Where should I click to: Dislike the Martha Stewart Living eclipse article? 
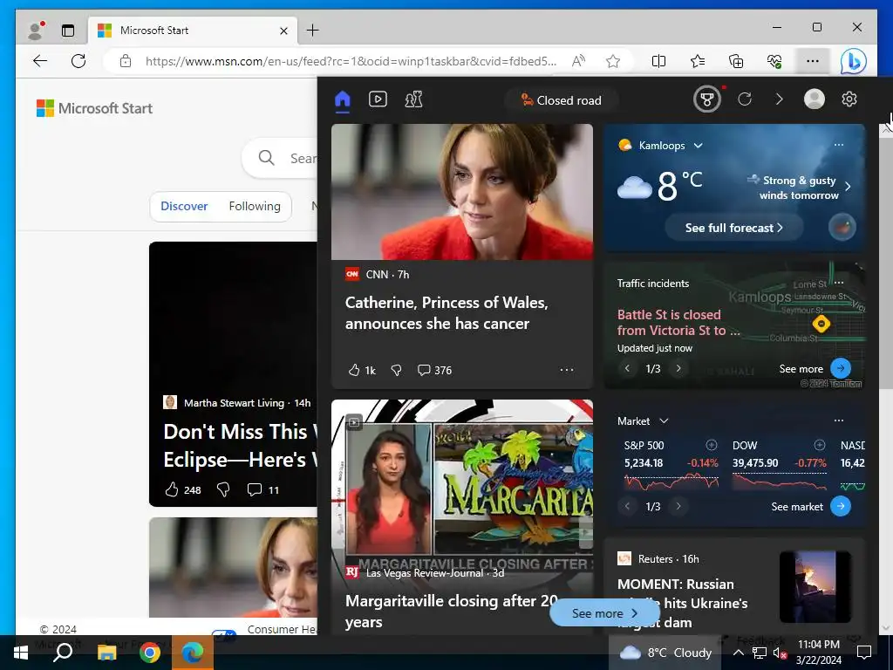pyautogui.click(x=223, y=489)
